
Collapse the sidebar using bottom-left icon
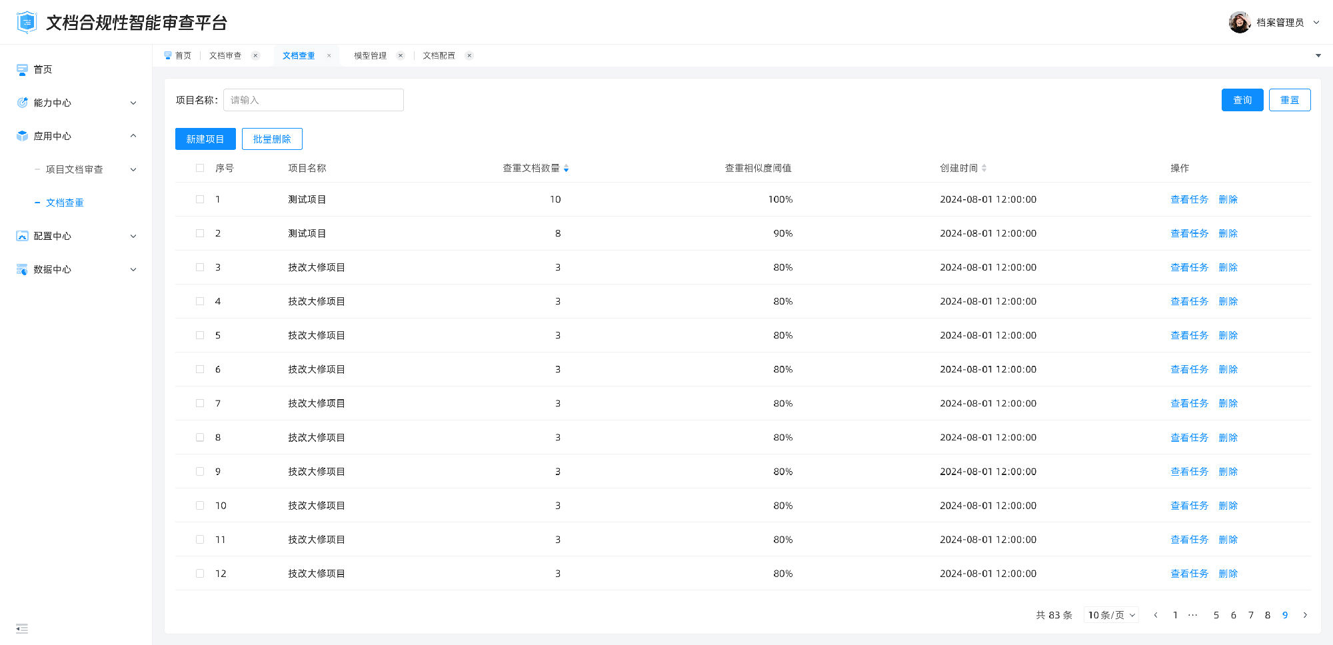21,628
